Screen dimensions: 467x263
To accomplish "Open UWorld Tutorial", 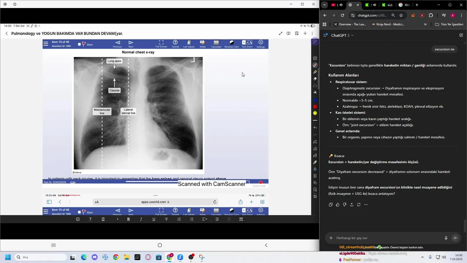I will click(x=175, y=44).
